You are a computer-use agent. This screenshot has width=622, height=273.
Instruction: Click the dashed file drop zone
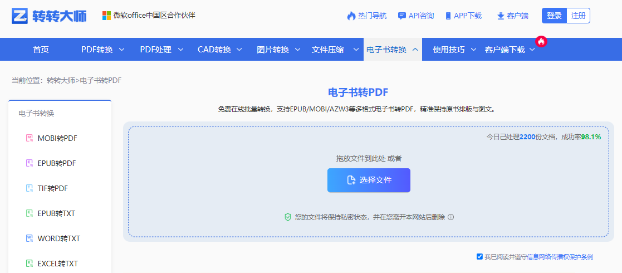369,182
